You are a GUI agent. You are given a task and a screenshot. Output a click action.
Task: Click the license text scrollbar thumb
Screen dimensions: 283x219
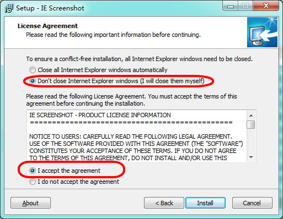click(x=251, y=125)
